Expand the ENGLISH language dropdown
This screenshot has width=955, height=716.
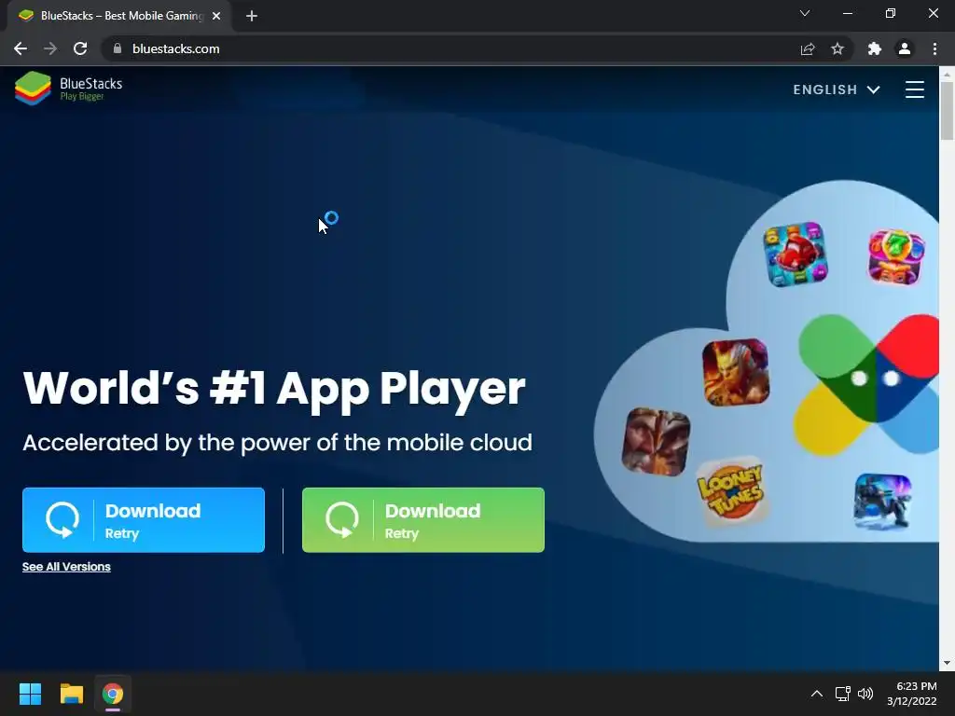click(837, 89)
